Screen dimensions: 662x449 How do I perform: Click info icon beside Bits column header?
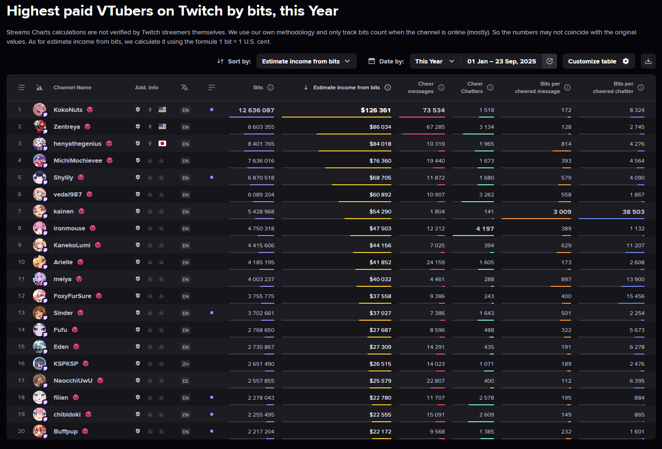(x=271, y=87)
